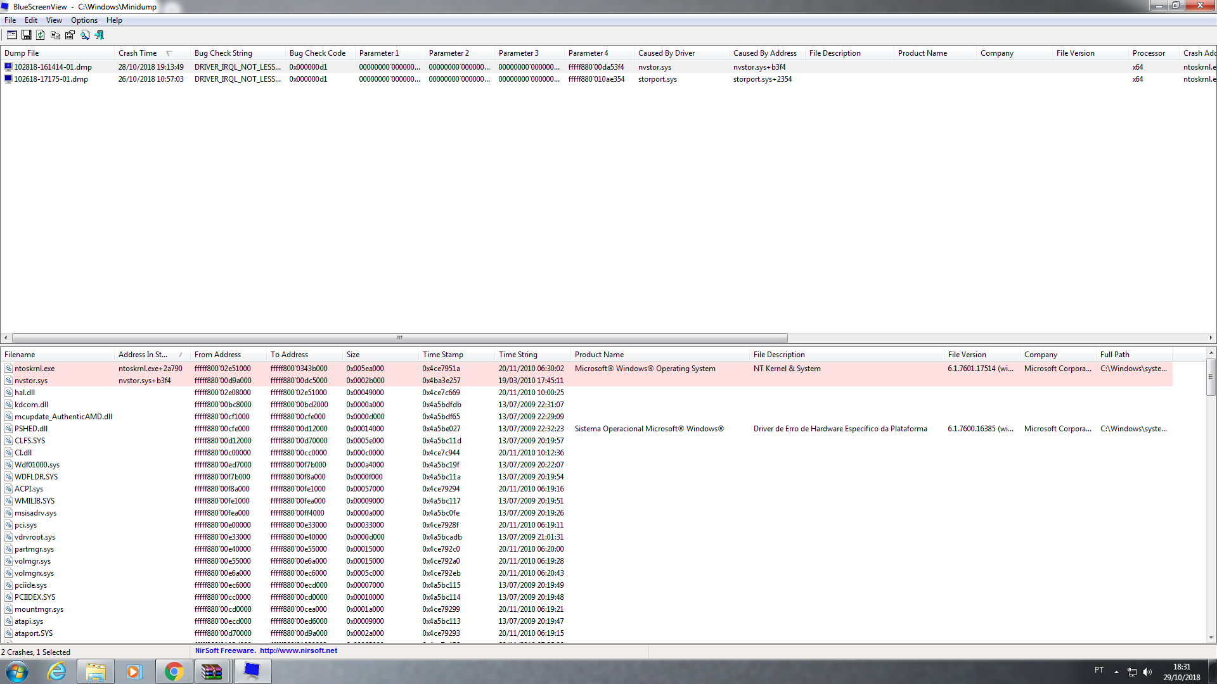Sort lower pane by Time String header
1217x684 pixels.
pos(532,355)
